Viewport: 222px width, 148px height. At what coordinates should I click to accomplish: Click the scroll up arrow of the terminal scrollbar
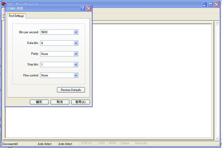point(217,23)
